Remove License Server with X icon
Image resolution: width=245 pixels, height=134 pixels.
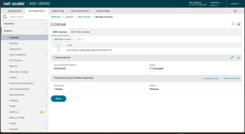(x=239, y=58)
